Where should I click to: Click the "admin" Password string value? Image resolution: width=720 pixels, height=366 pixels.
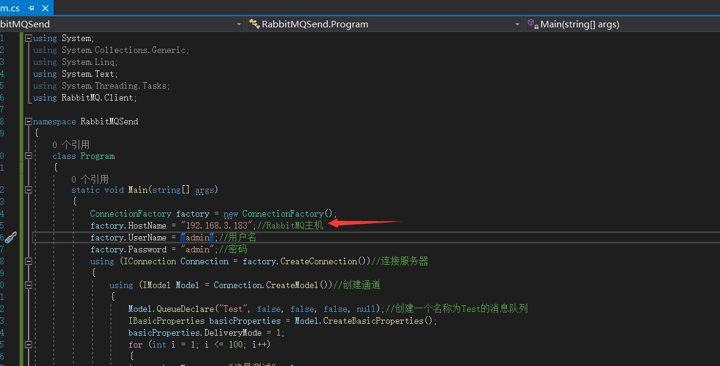click(x=198, y=249)
